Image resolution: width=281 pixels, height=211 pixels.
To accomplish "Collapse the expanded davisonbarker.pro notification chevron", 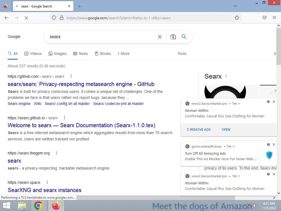I will click(x=239, y=104).
